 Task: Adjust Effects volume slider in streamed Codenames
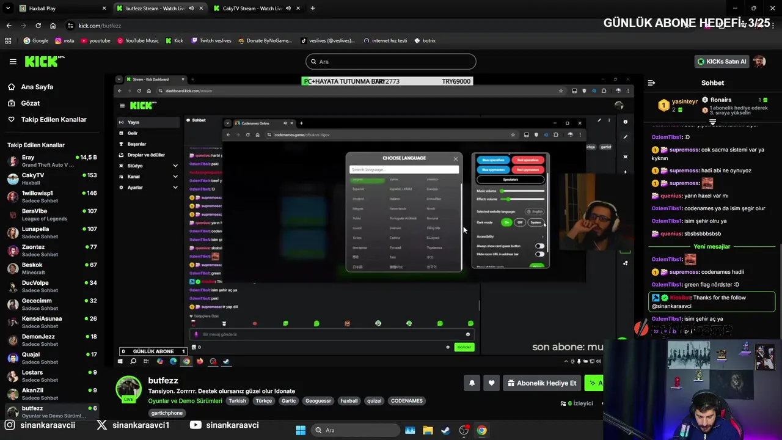click(x=523, y=199)
